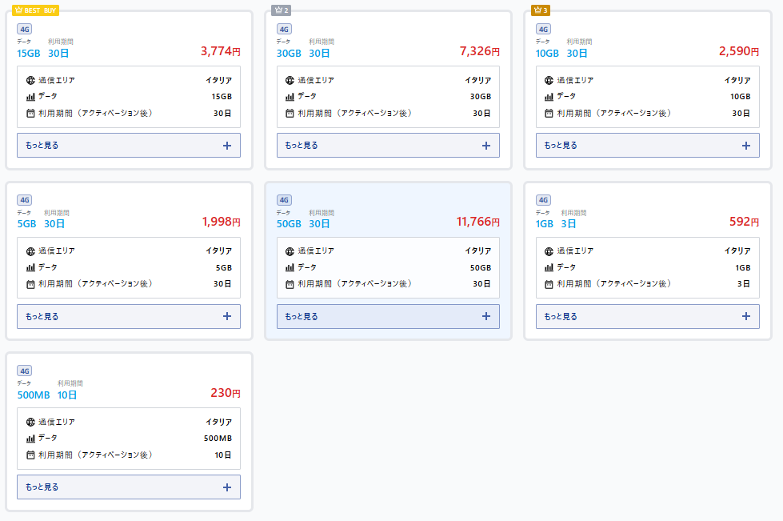Click 4G badge on 1GB plan

point(543,200)
